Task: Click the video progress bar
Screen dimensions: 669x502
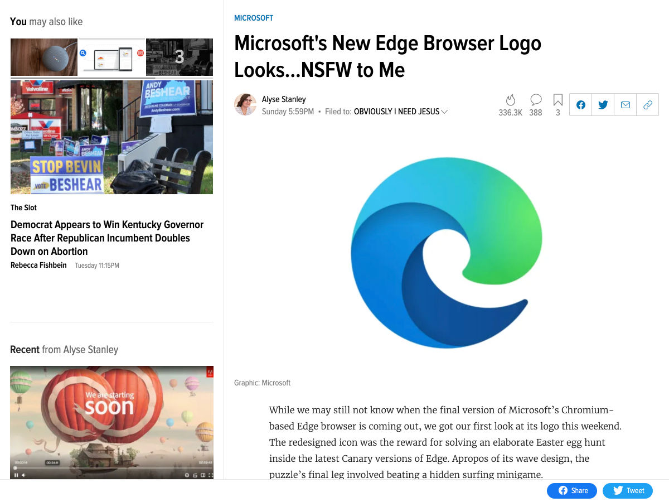Action: point(111,469)
